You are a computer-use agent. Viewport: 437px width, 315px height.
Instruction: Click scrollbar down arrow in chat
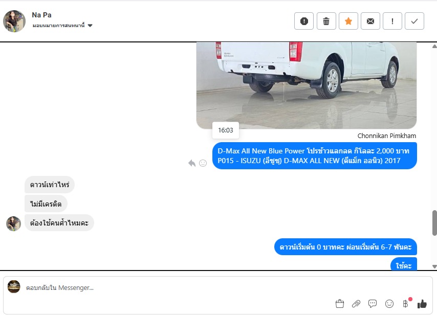click(434, 266)
